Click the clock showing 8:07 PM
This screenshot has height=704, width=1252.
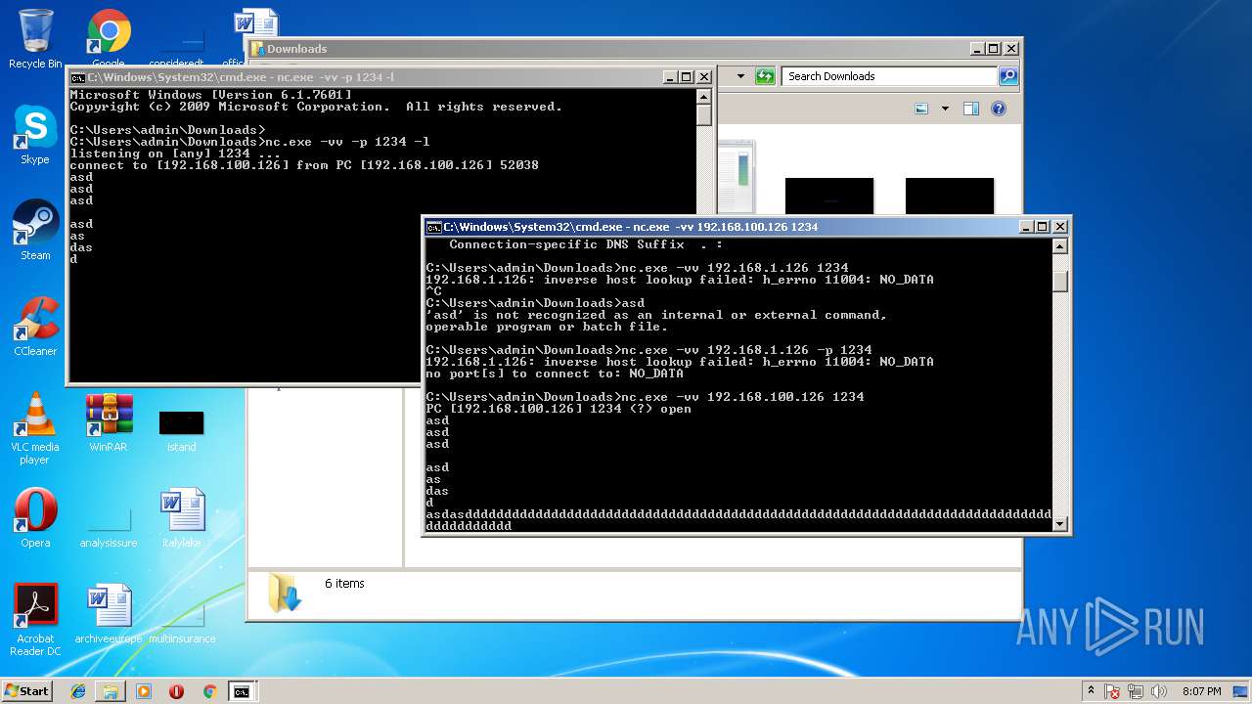pos(1202,691)
